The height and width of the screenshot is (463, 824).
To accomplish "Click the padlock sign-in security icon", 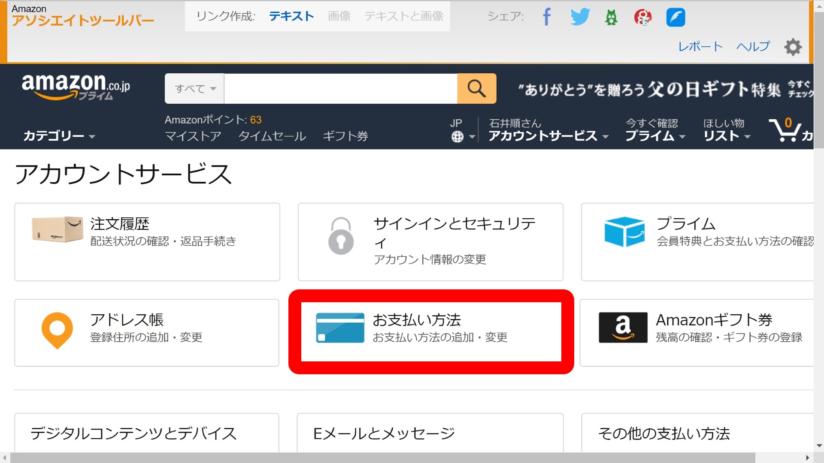I will (x=341, y=236).
